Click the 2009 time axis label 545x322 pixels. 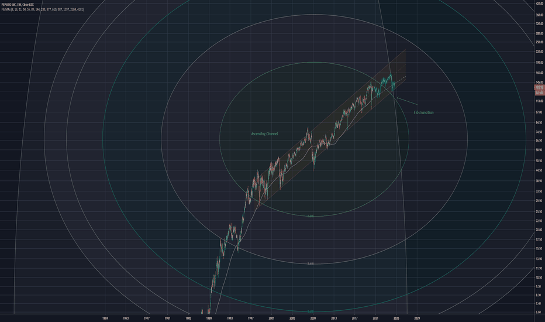pos(313,318)
